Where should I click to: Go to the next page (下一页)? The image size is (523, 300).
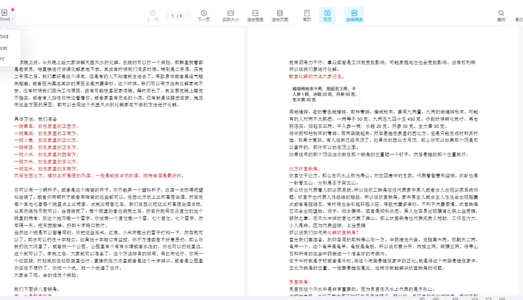(203, 14)
